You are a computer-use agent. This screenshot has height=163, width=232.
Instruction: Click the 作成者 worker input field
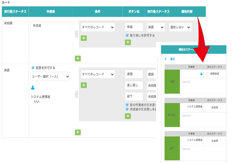(51, 26)
